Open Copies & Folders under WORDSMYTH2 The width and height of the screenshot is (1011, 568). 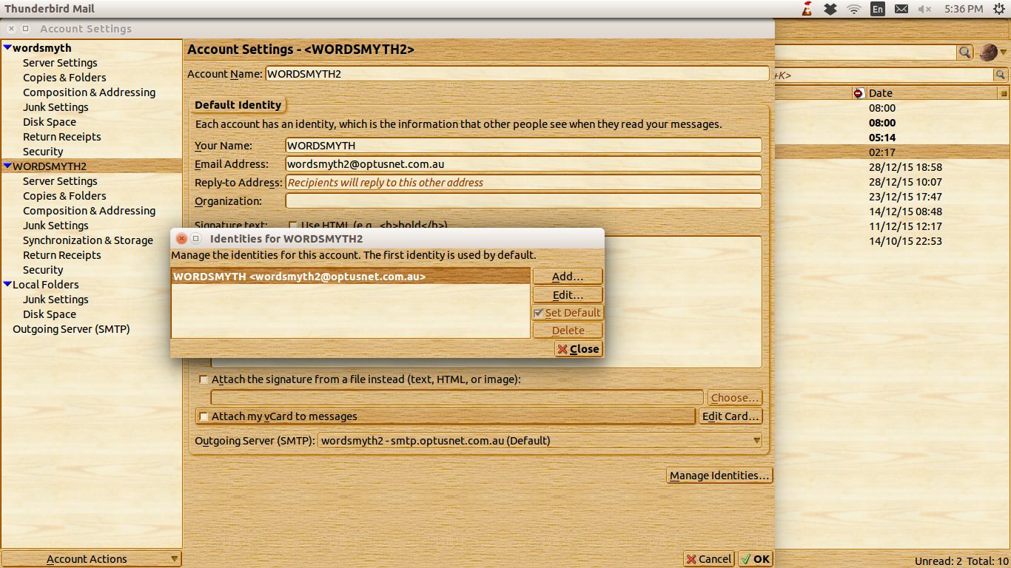pyautogui.click(x=64, y=196)
